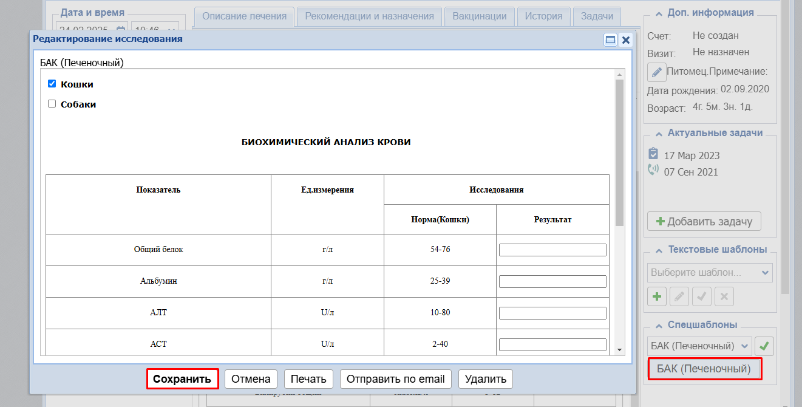Close the Редактирование исследования dialog

pyautogui.click(x=625, y=40)
